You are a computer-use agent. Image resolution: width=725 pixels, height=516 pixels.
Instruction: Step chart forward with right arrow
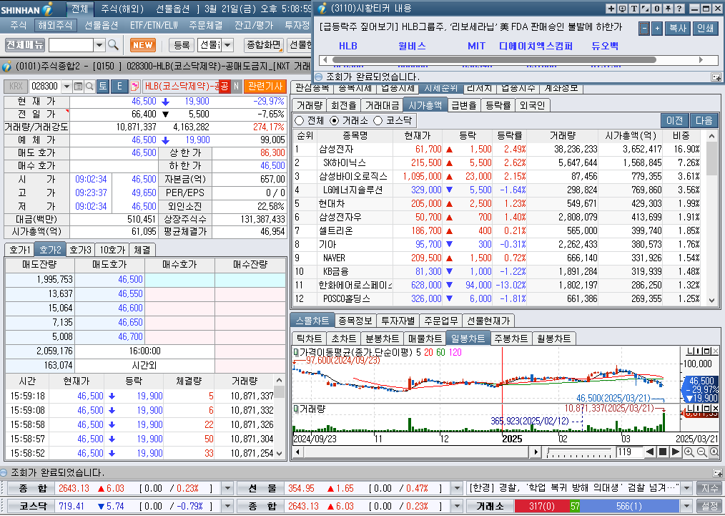[675, 452]
